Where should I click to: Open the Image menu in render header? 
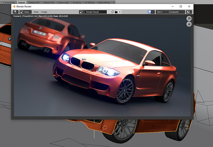coord(44,12)
